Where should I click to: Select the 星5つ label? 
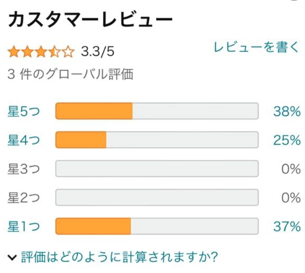tap(24, 111)
